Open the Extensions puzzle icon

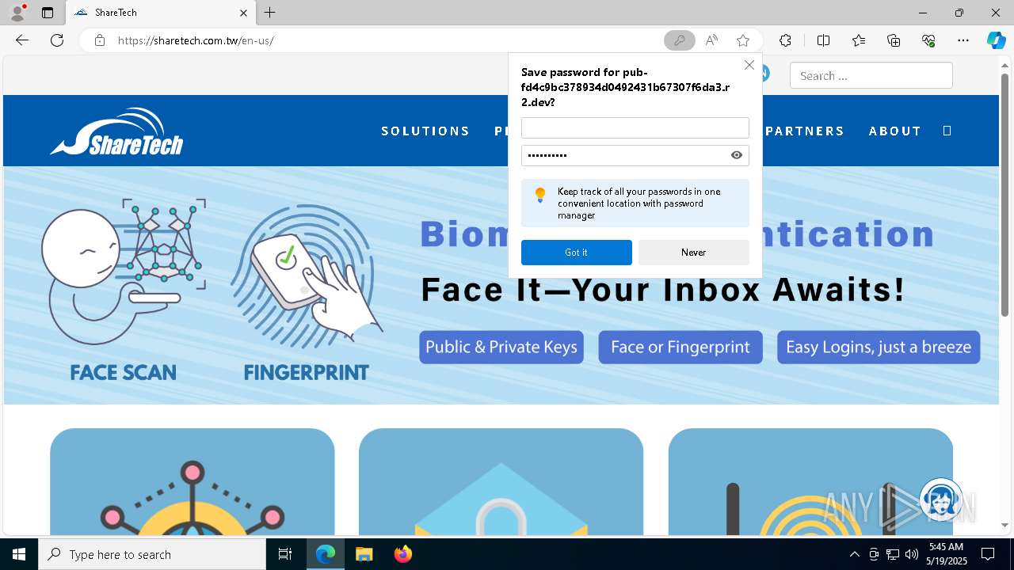pos(785,40)
